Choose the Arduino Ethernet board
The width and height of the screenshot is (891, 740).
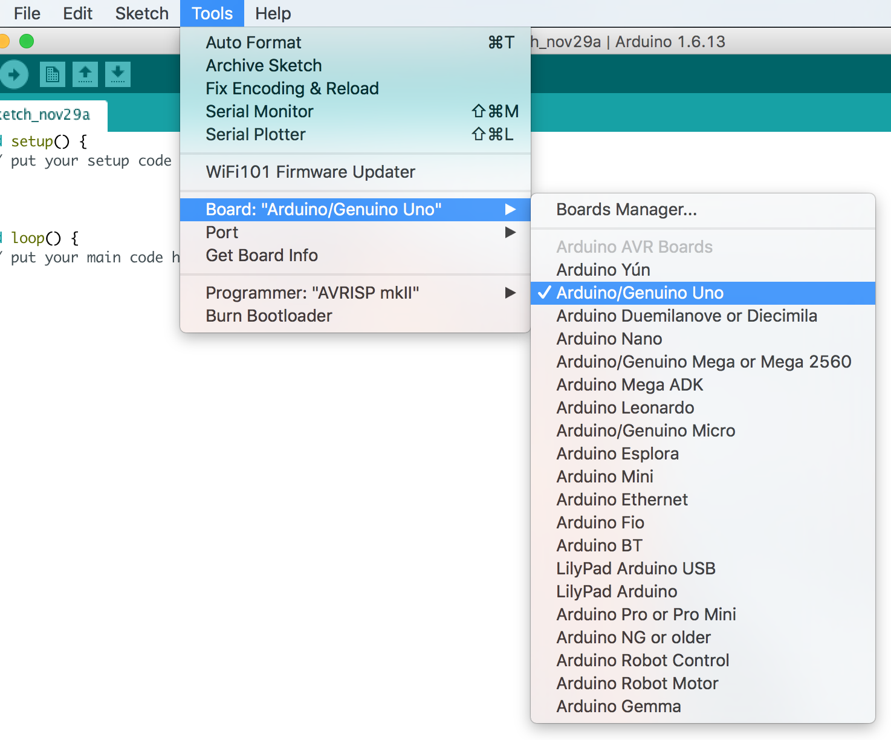(x=703, y=499)
